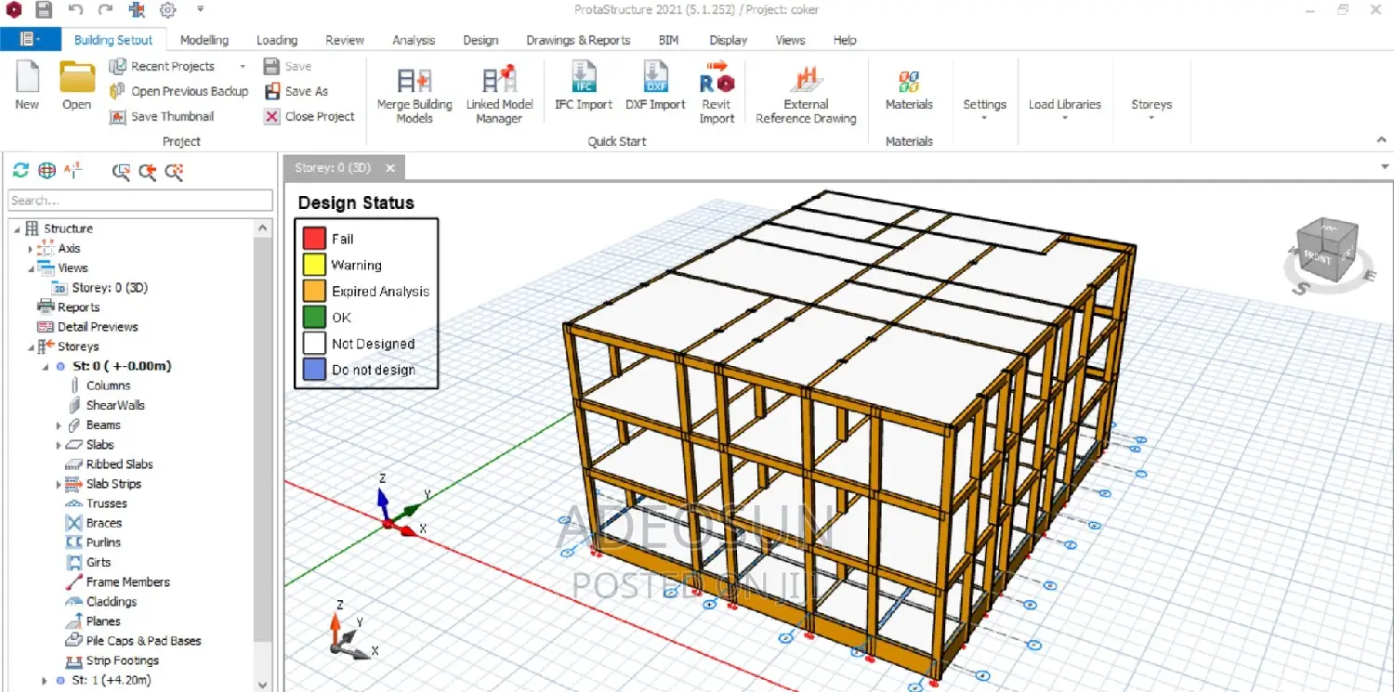Open the Views tab
Image resolution: width=1394 pixels, height=692 pixels.
pyautogui.click(x=790, y=40)
